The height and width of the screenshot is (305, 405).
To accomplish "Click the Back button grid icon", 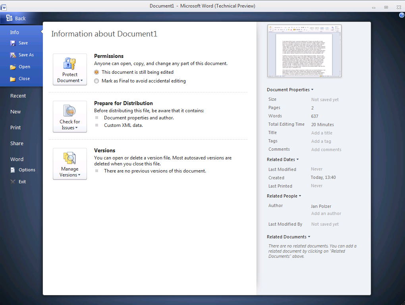I will 9,18.
